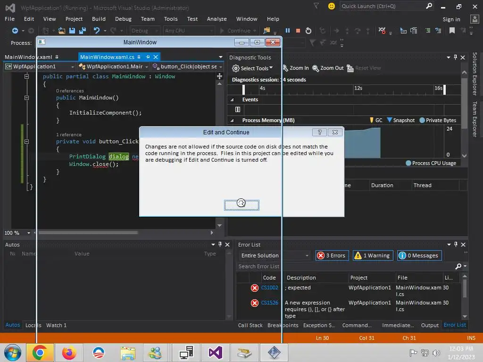Collapse the Events section in Diagnostic Tools
Screen dimensions: 483x362
232,100
